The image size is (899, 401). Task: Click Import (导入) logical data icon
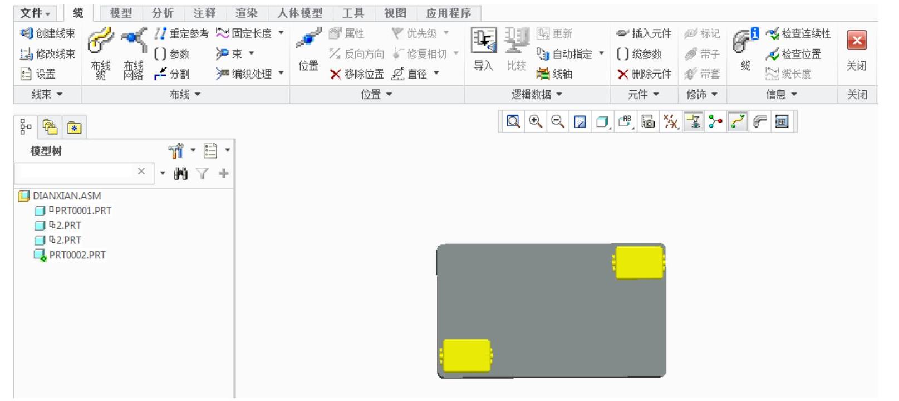(x=483, y=41)
